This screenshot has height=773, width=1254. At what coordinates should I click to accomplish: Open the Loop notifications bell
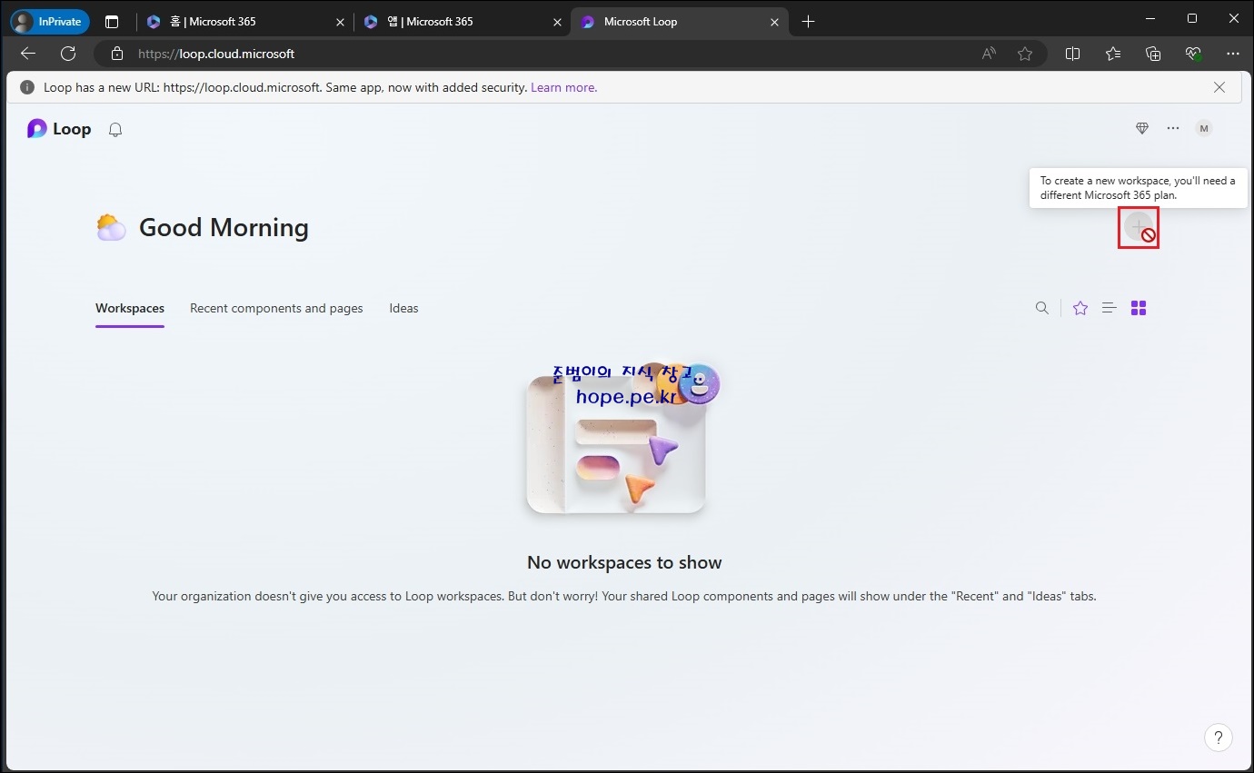(x=115, y=130)
